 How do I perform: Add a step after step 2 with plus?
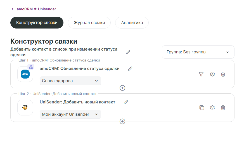coord(122,121)
